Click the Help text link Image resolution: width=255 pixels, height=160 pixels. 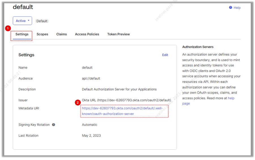pyautogui.click(x=237, y=8)
